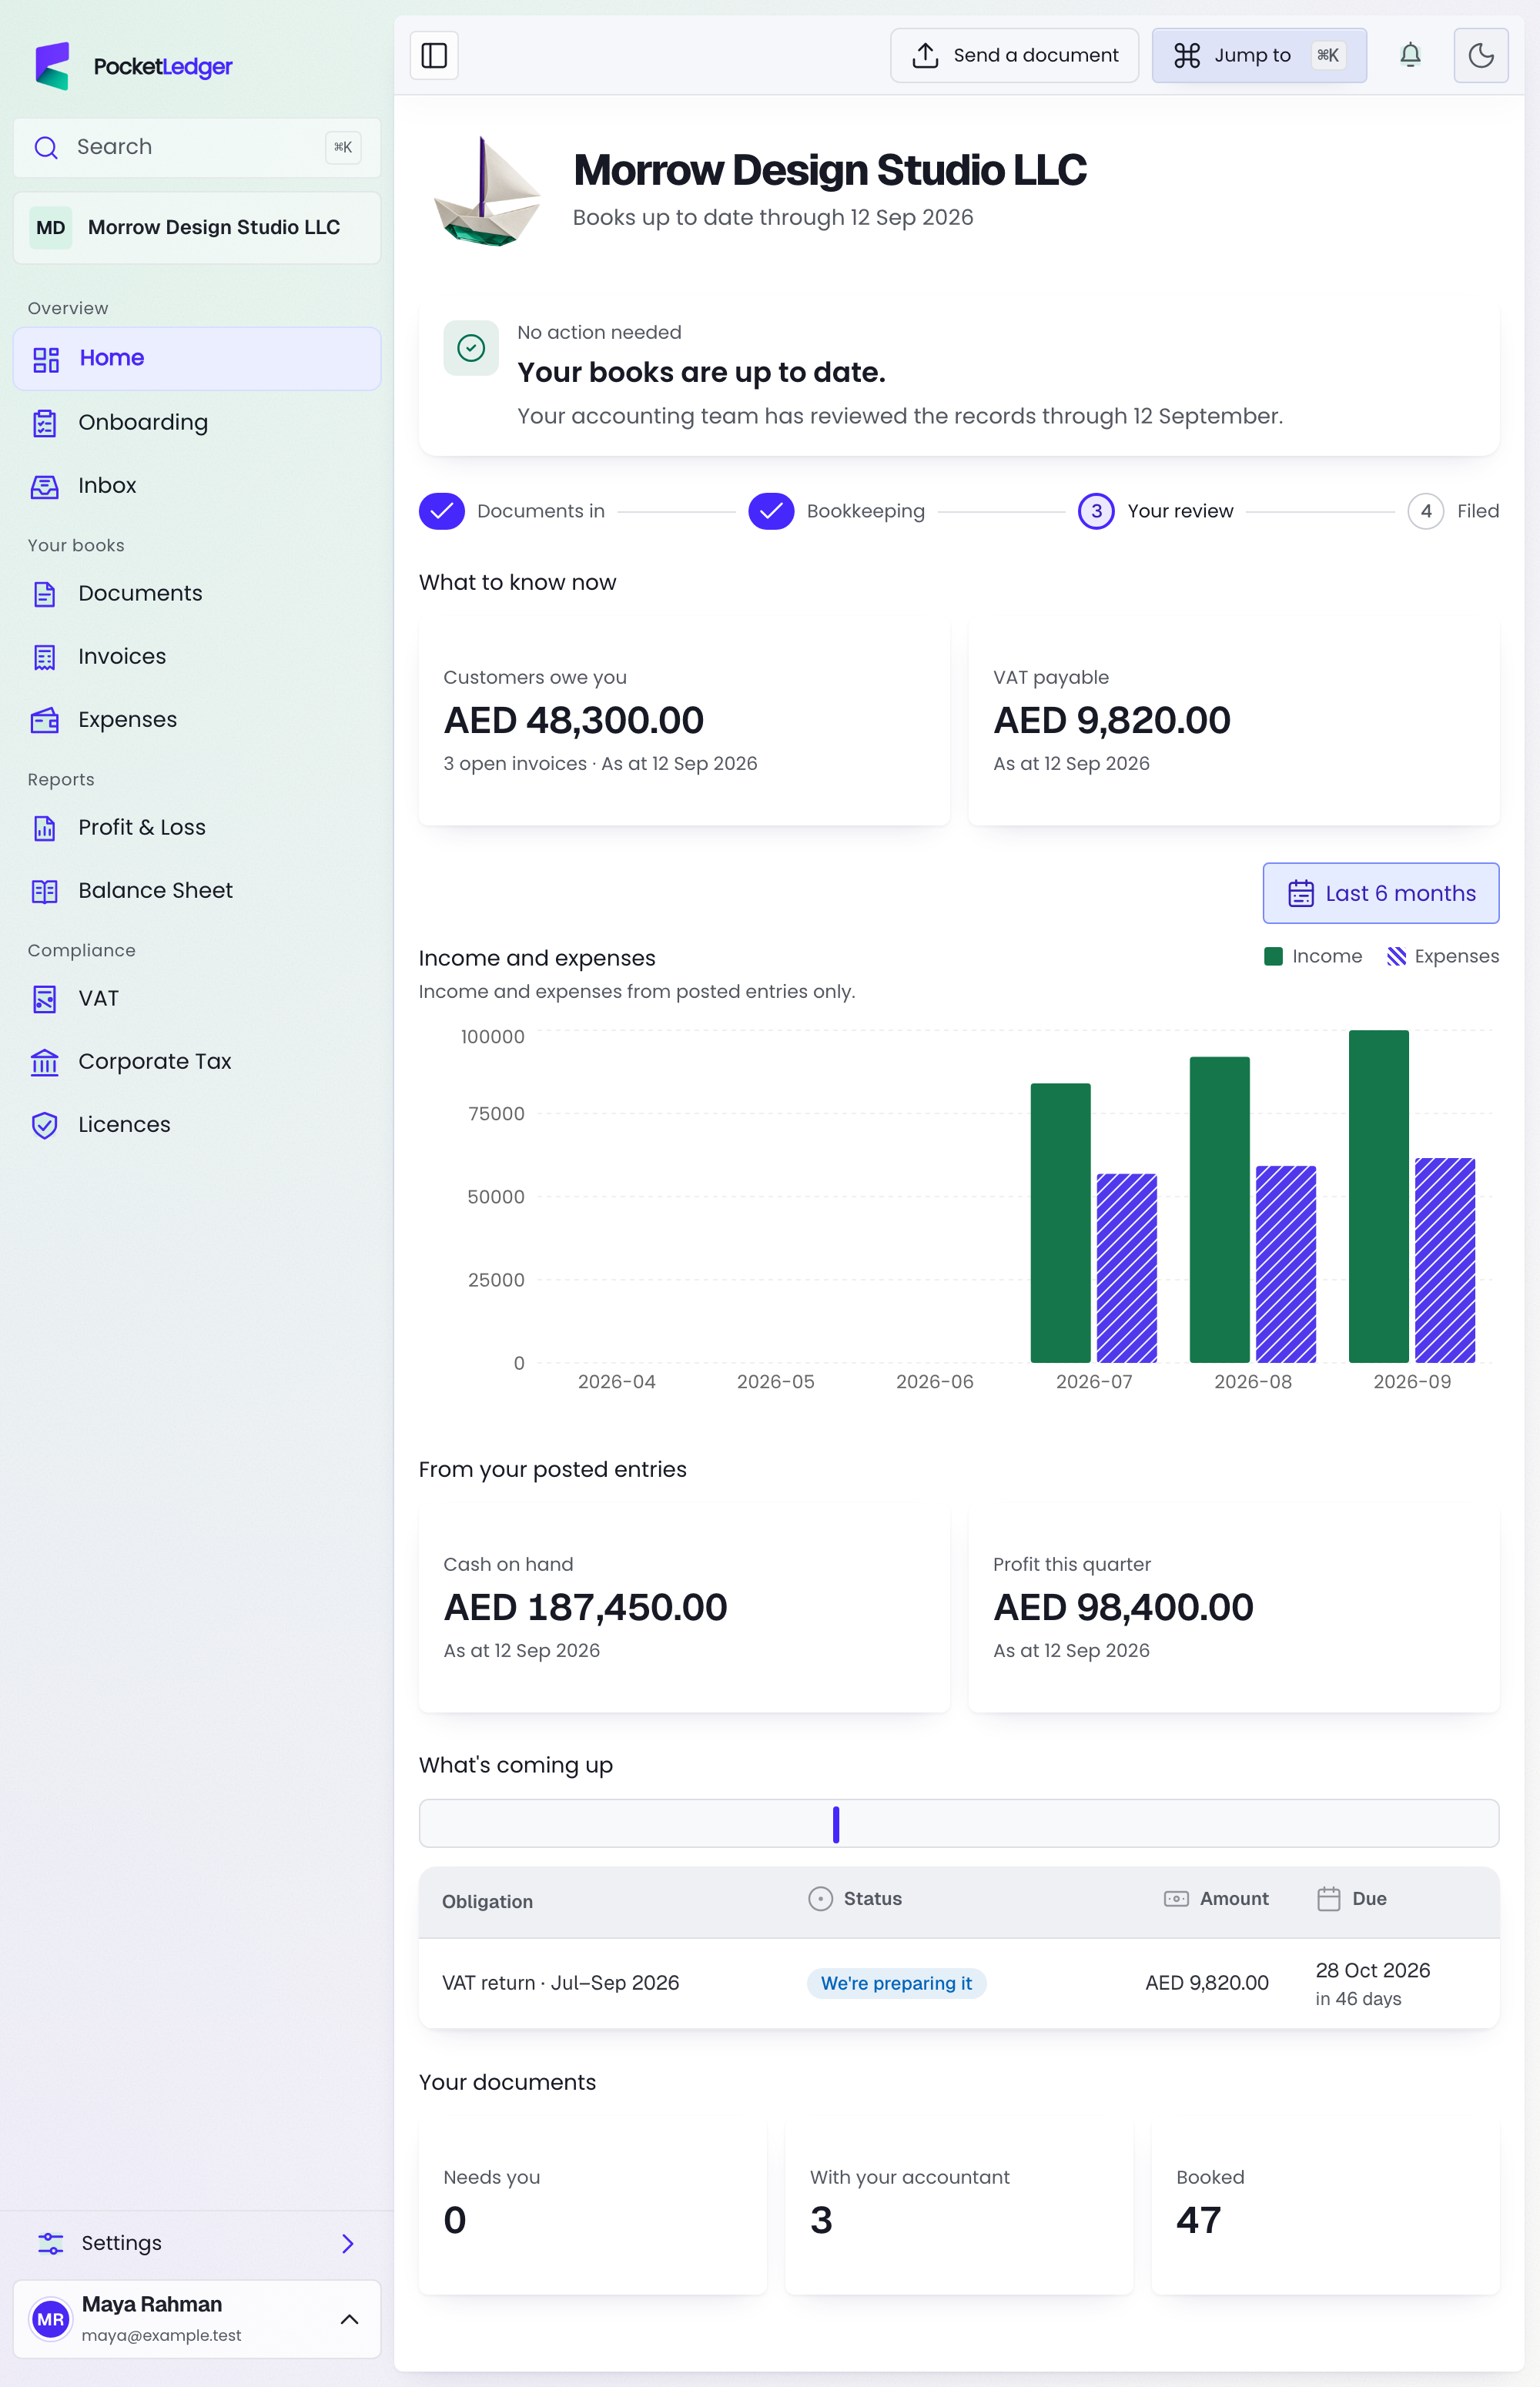Click the Balance Sheet icon
Image resolution: width=1540 pixels, height=2387 pixels.
click(x=45, y=891)
